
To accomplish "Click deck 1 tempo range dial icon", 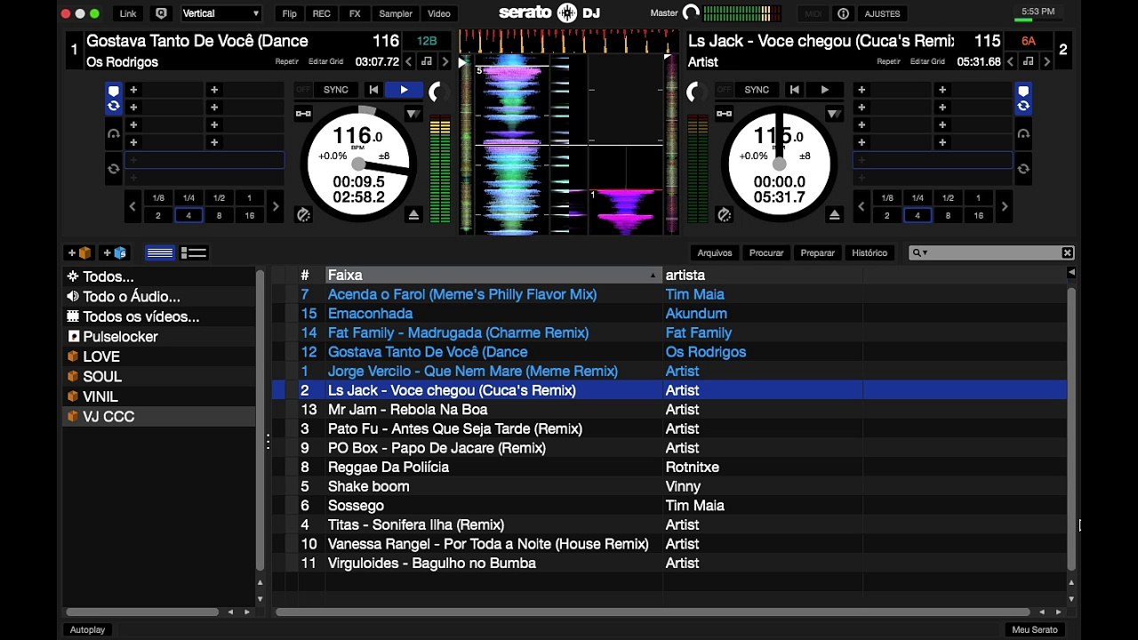I will 303,215.
